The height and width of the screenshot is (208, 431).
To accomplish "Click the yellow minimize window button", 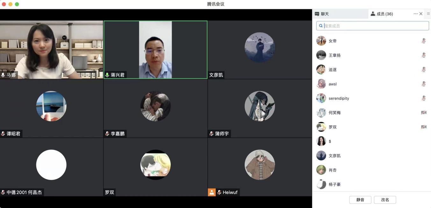I will [x=11, y=4].
